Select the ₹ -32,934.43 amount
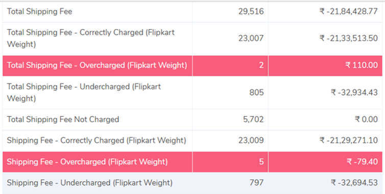385x194 pixels. coord(354,92)
